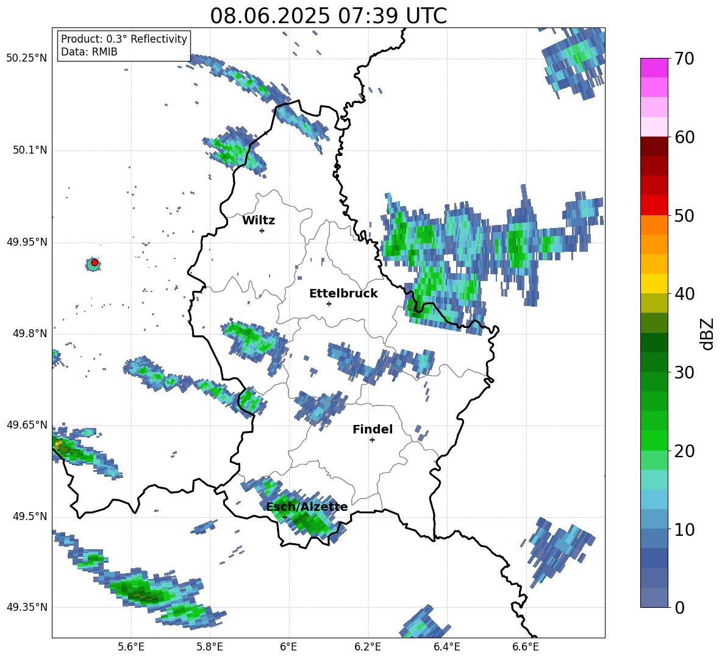
Task: Click the Data: RMIB text
Action: click(x=89, y=52)
